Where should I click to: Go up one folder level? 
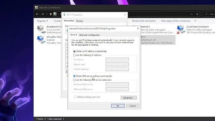(51, 14)
